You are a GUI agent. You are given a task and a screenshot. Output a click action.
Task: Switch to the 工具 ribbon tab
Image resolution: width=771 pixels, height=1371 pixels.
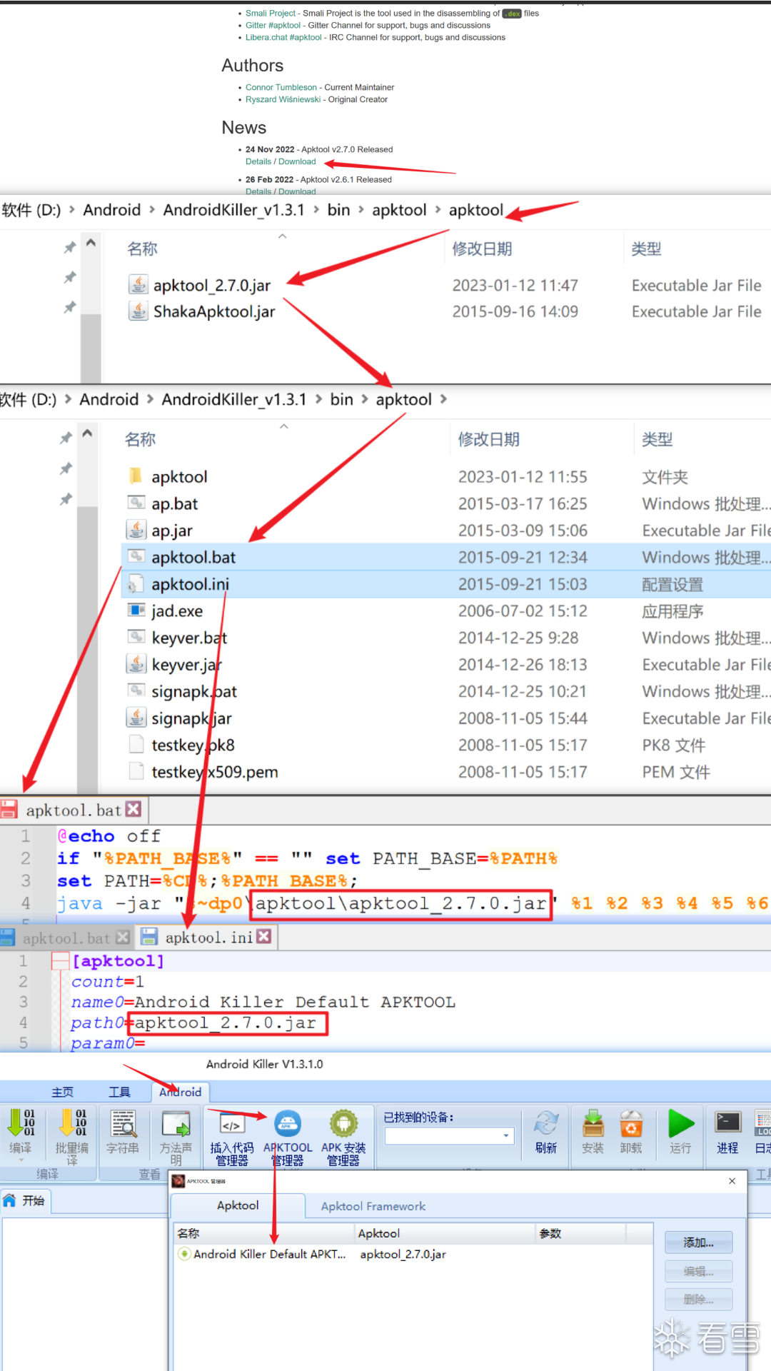(119, 1092)
